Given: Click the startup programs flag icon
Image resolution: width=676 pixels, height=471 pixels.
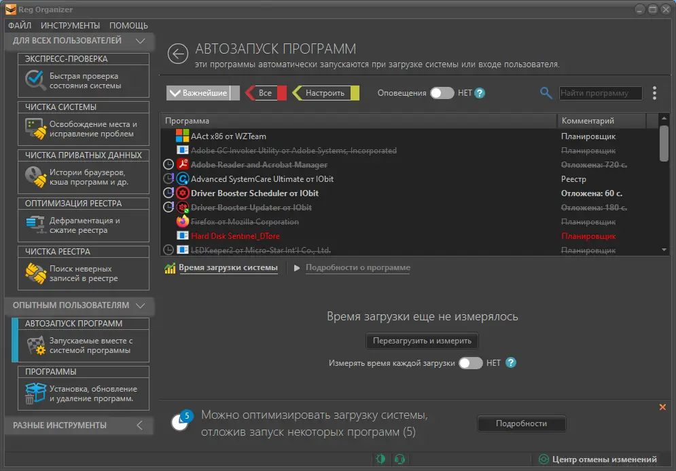Looking at the screenshot, I should click(36, 345).
